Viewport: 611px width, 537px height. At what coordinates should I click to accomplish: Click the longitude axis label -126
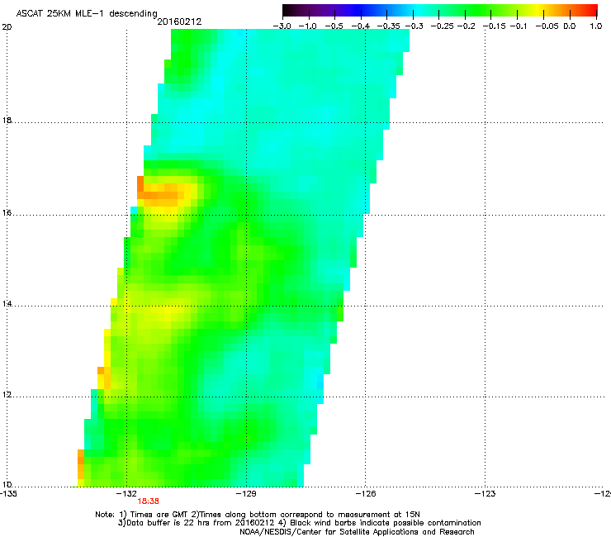pyautogui.click(x=367, y=494)
